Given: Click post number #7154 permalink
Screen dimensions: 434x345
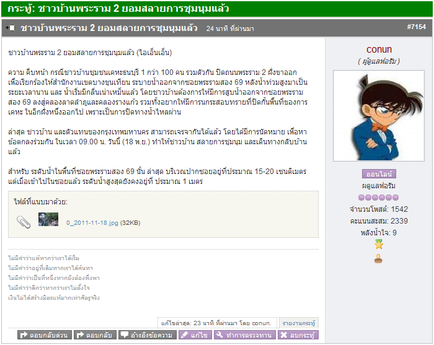Looking at the screenshot, I should click(416, 27).
